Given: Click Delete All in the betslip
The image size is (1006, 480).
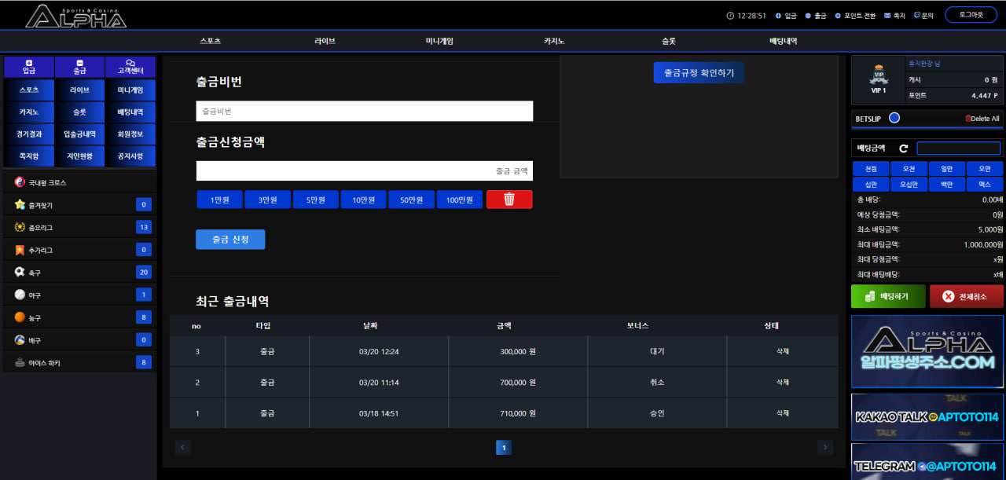Looking at the screenshot, I should [x=982, y=119].
